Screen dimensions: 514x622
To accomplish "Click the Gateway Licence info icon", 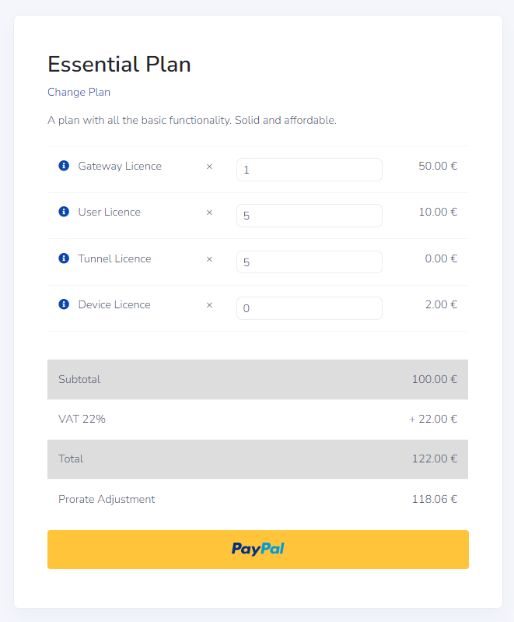I will click(64, 165).
